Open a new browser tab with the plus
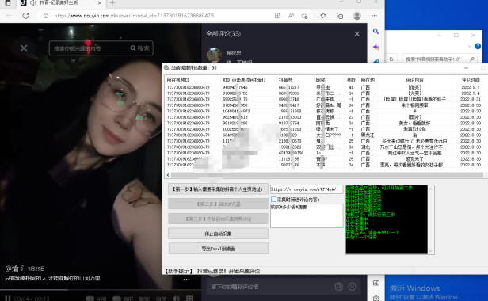 coord(112,3)
